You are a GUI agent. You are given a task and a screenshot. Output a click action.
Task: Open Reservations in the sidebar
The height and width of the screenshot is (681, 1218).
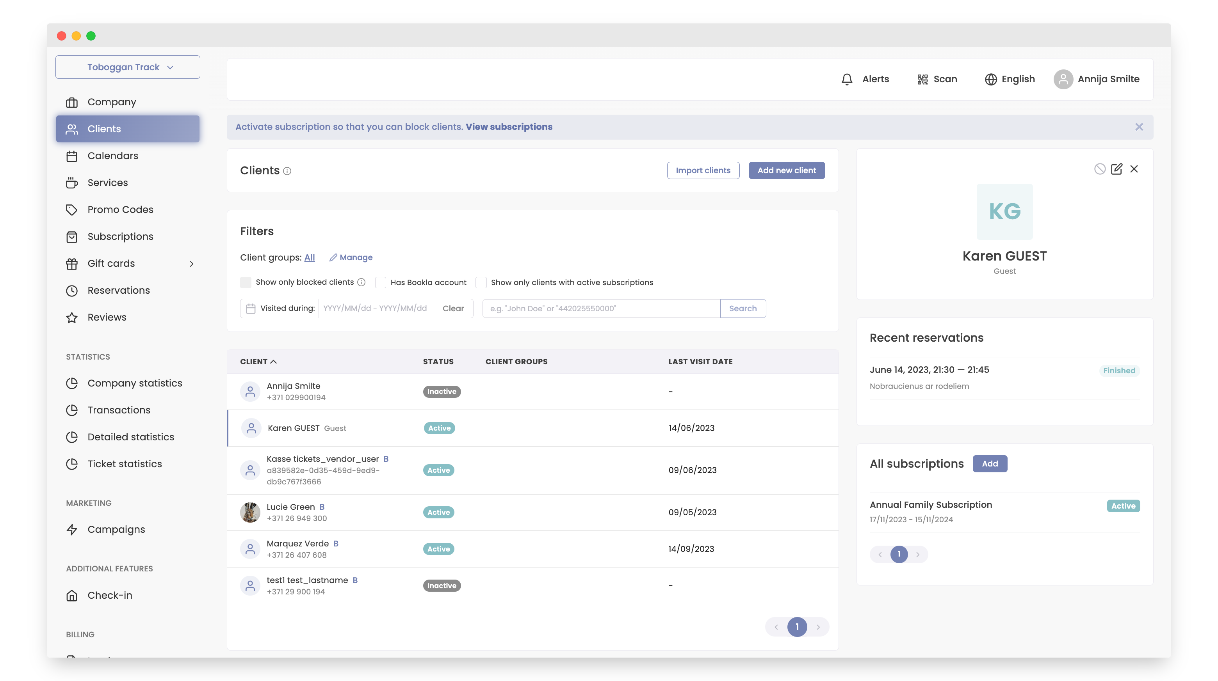tap(119, 291)
